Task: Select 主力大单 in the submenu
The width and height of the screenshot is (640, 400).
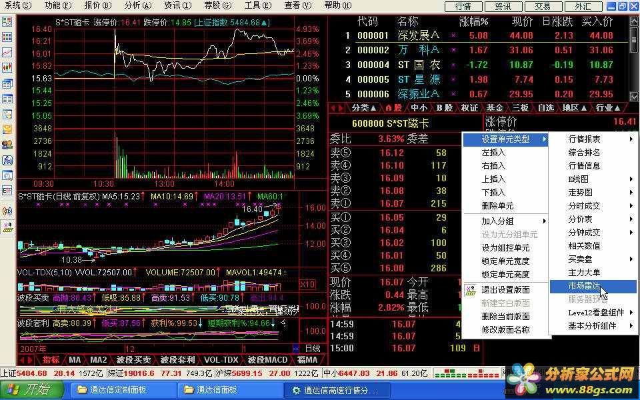Action: (x=593, y=272)
